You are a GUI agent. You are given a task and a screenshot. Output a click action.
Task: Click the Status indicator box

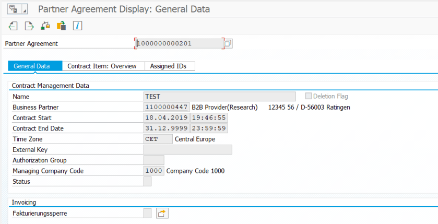pos(147,181)
